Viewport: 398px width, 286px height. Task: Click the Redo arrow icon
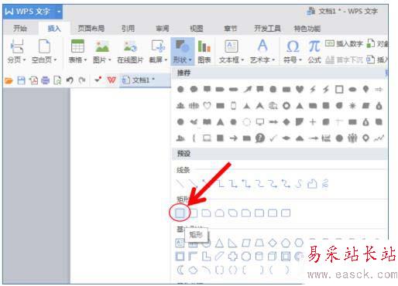point(82,80)
